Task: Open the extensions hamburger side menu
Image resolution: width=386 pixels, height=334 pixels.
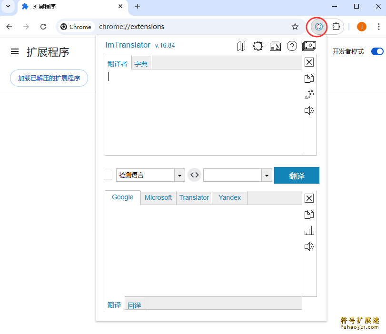Action: point(15,51)
